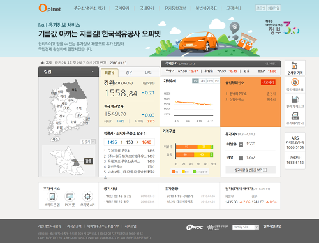Open station ranked 4 priced 1501

click(130, 166)
